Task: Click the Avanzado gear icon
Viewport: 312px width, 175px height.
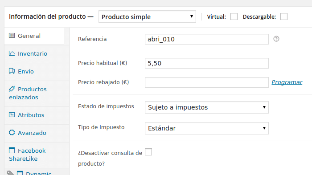Action: pyautogui.click(x=12, y=132)
